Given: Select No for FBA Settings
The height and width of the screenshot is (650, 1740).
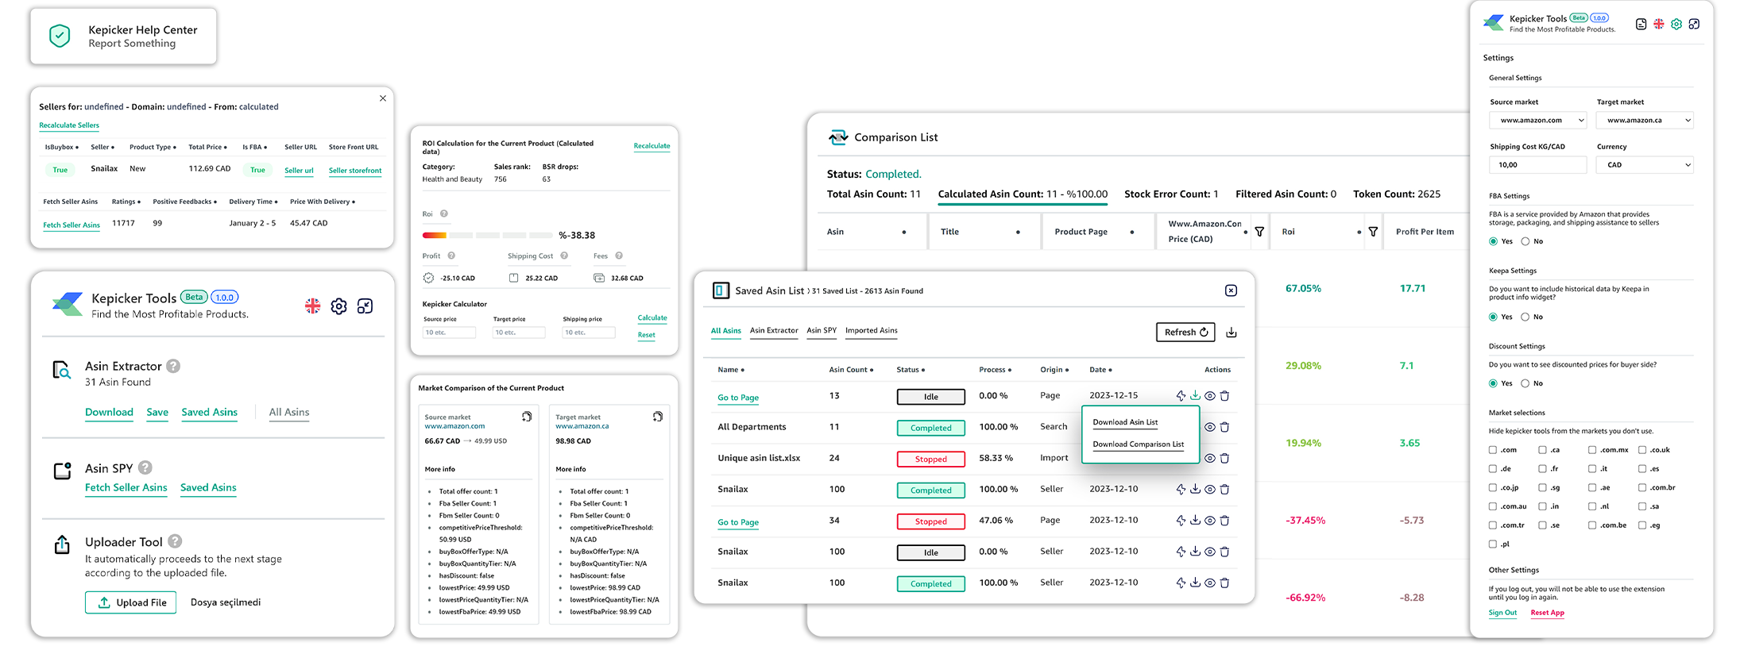Looking at the screenshot, I should tap(1525, 241).
